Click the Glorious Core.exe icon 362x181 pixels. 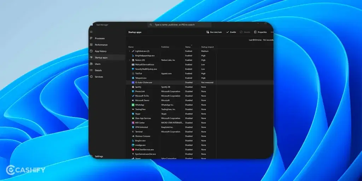(133, 136)
